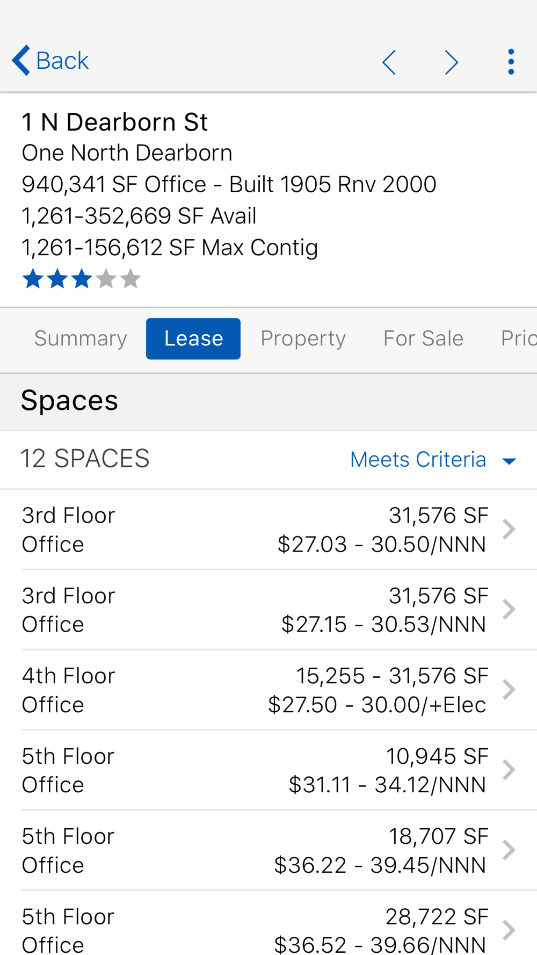Image resolution: width=537 pixels, height=955 pixels.
Task: Open the 28,722 SF 5th Floor space
Action: coord(268,929)
